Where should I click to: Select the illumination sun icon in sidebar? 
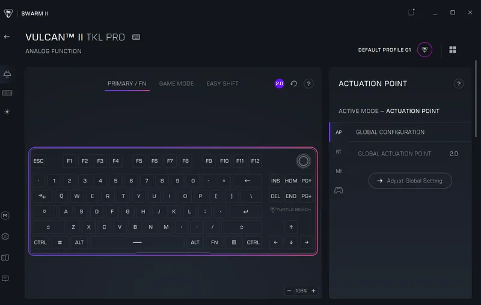pos(7,112)
